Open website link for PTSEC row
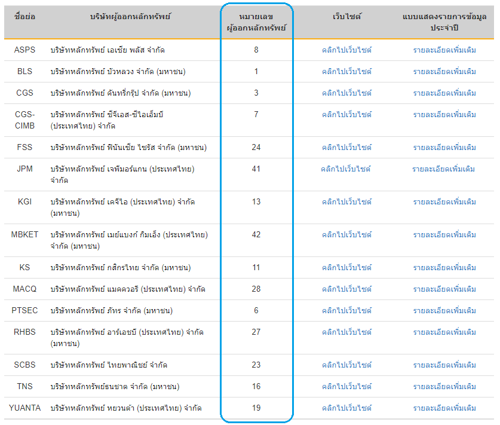The width and height of the screenshot is (500, 425). [346, 310]
